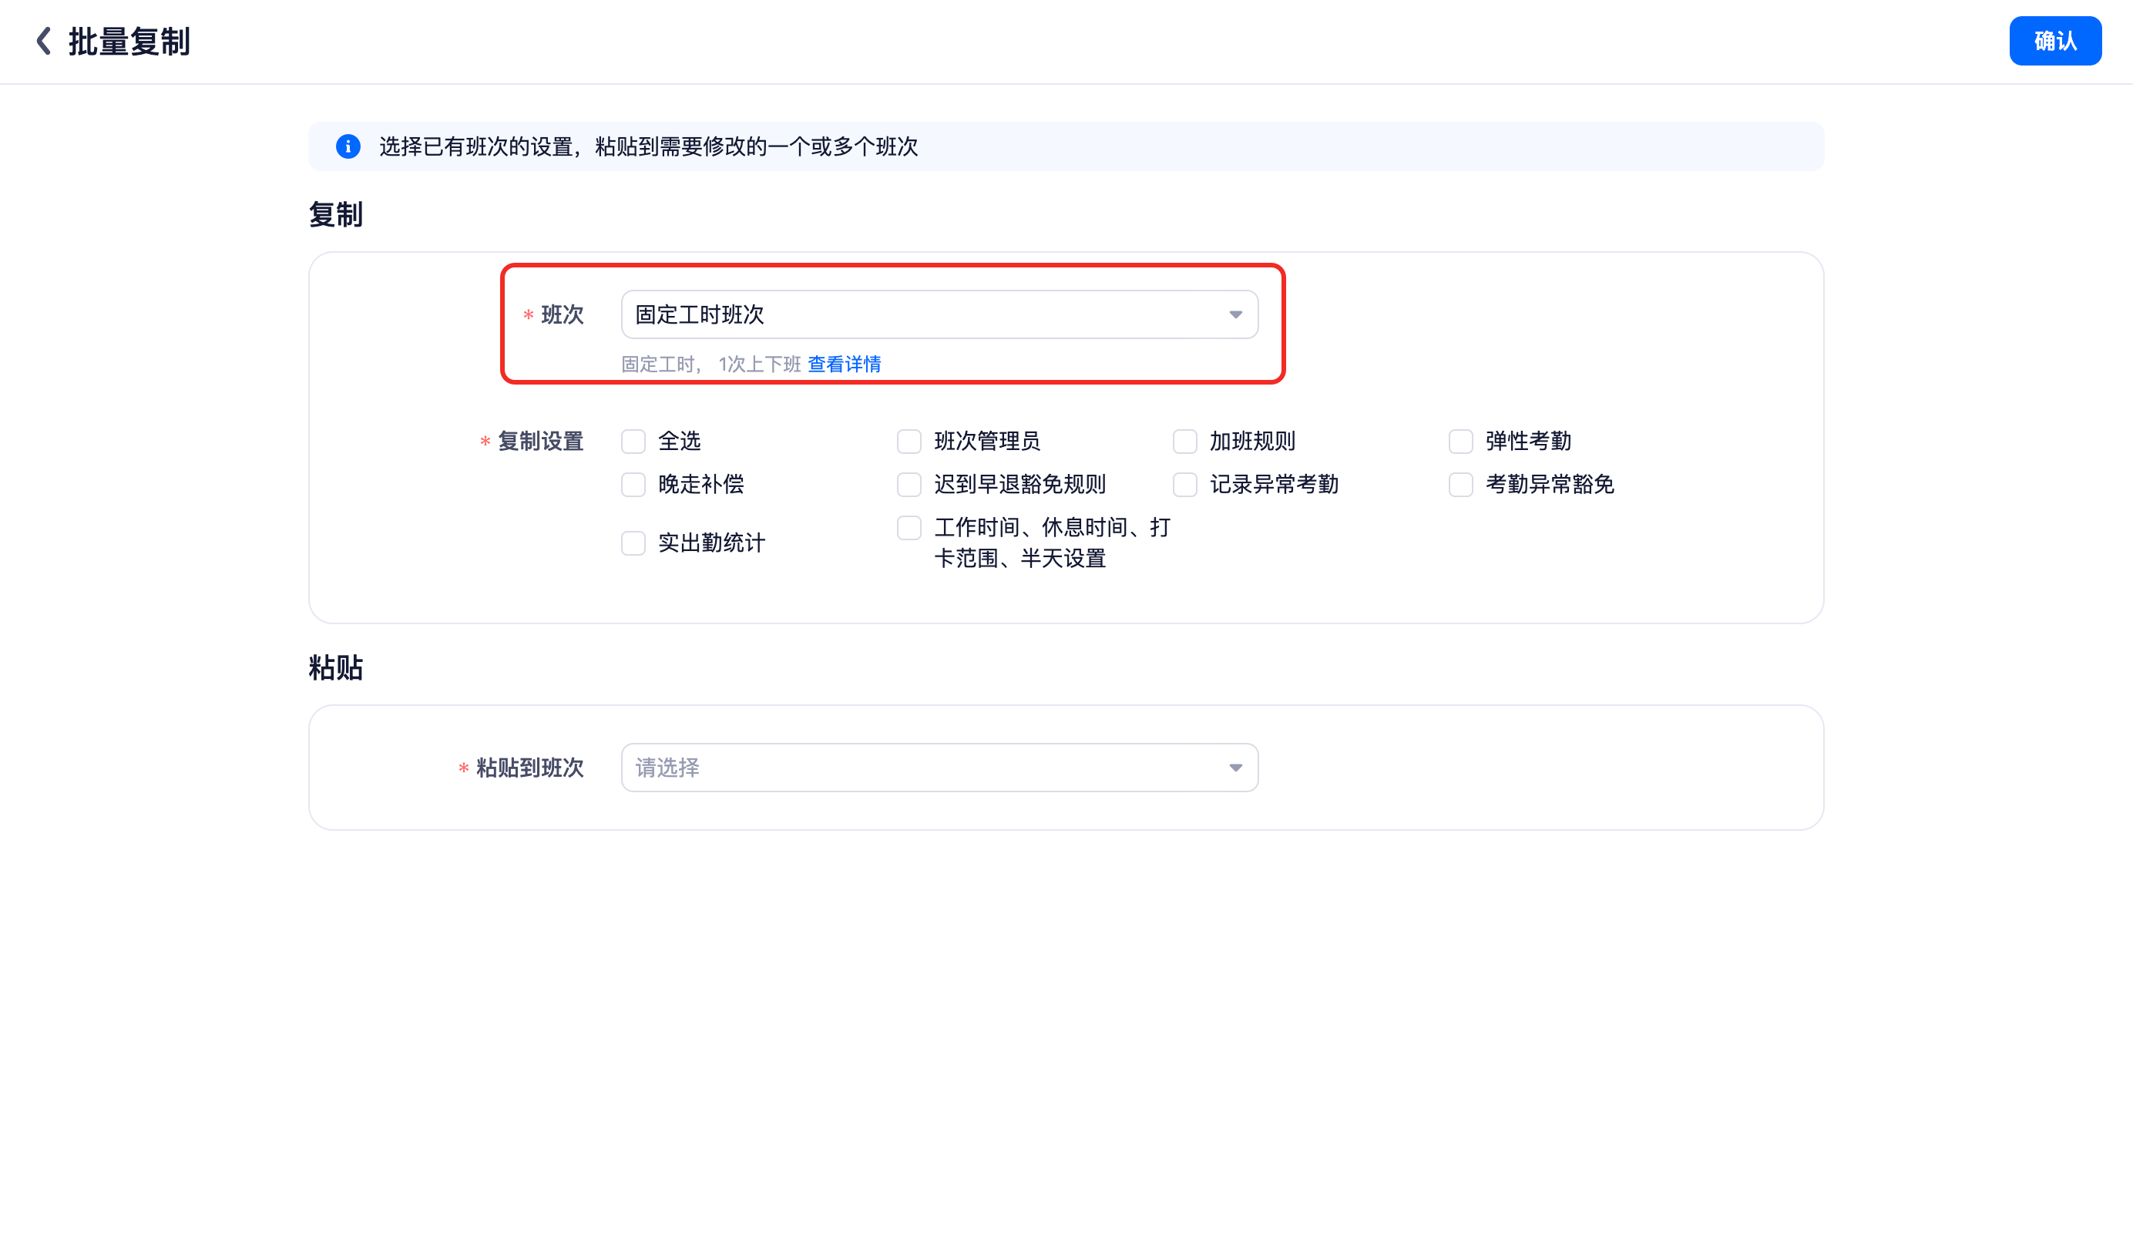The width and height of the screenshot is (2133, 1250).
Task: Tick the 加班规则 checkbox
Action: 1185,441
